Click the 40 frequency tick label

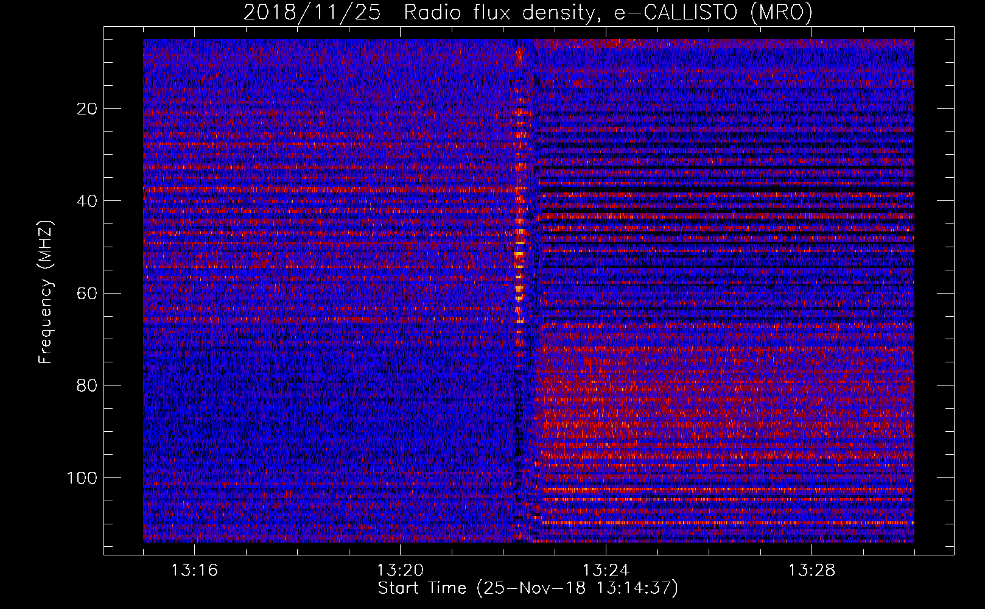88,201
